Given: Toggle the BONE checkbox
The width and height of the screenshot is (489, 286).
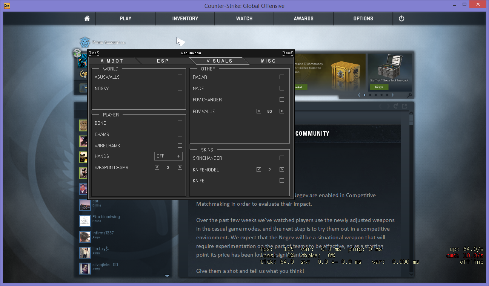Looking at the screenshot, I should coord(180,123).
